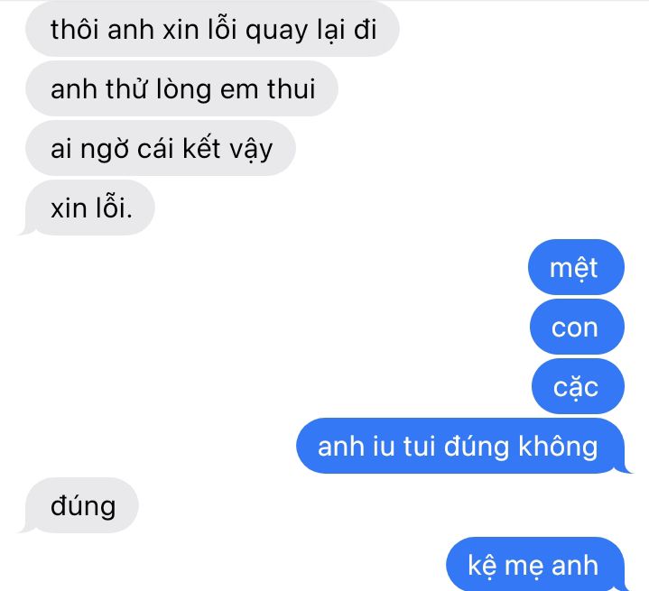Select the gray "đúng" reply bubble

82,505
